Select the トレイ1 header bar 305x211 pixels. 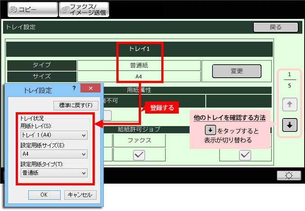(x=139, y=49)
